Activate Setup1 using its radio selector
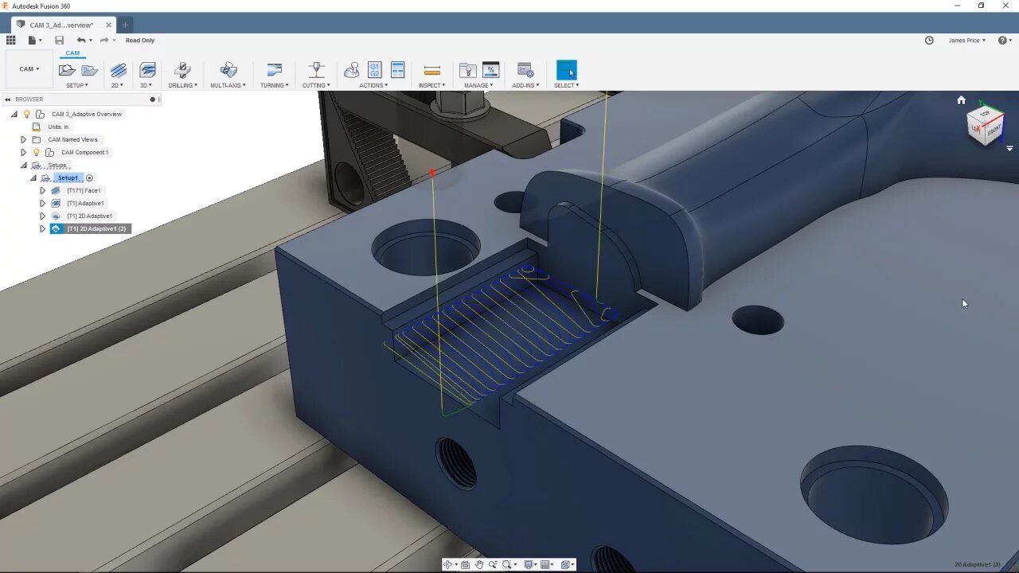 pyautogui.click(x=90, y=178)
